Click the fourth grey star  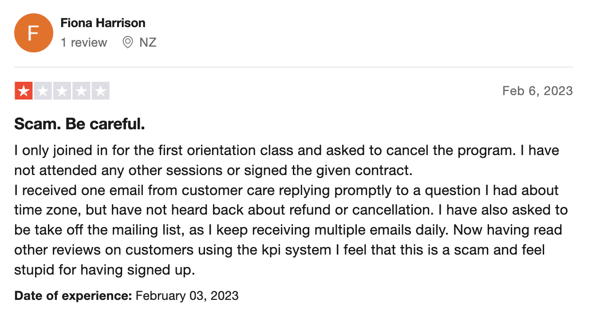pyautogui.click(x=81, y=91)
